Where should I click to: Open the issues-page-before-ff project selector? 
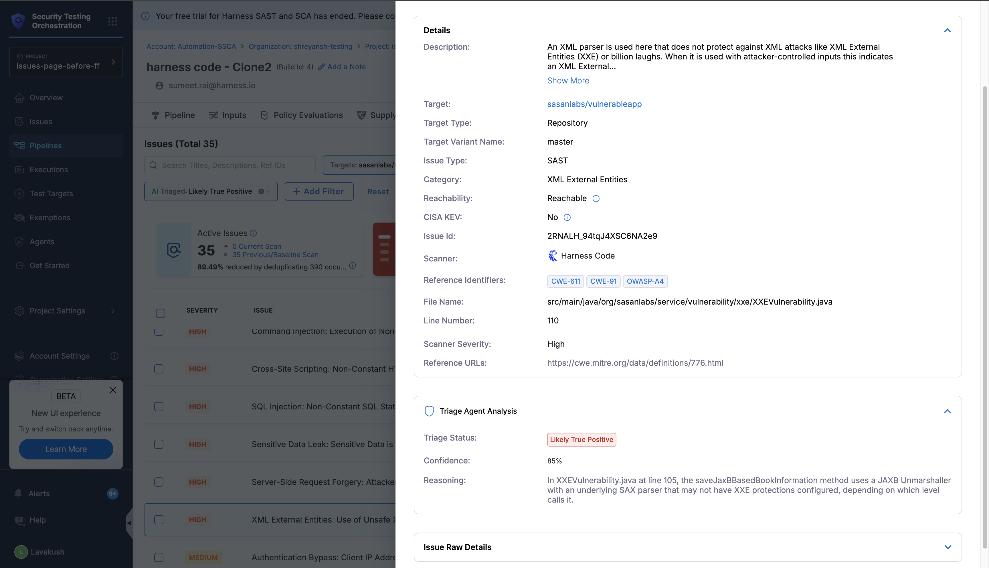tap(66, 62)
